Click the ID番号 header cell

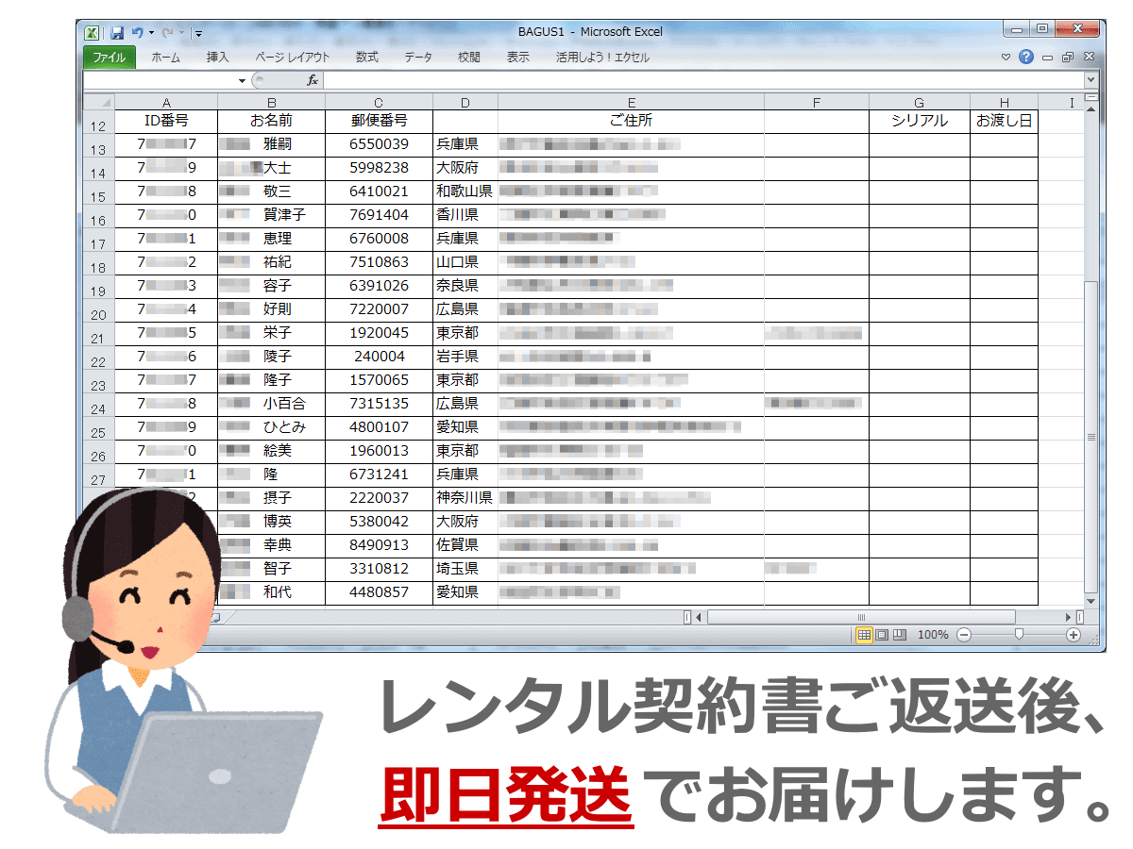pos(166,121)
